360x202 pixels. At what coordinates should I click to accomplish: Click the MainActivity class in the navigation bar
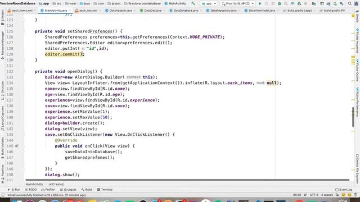175,4
